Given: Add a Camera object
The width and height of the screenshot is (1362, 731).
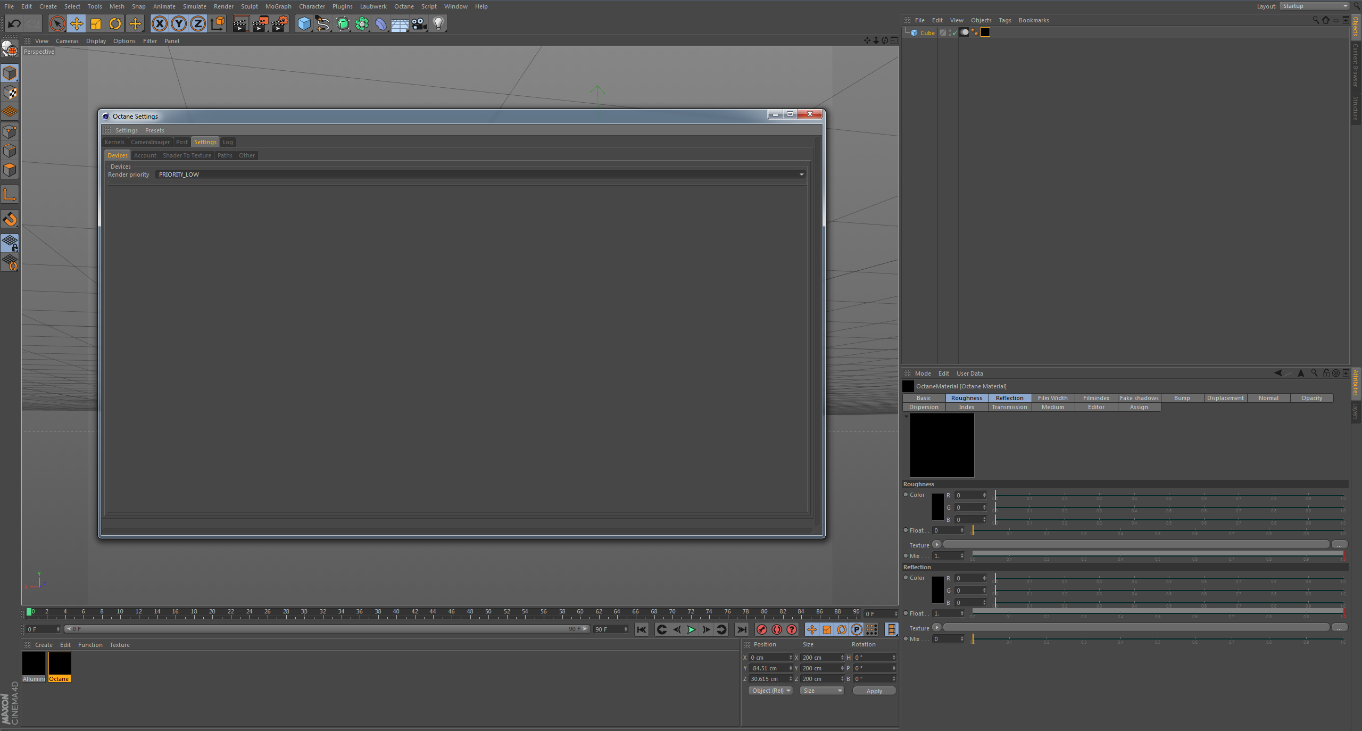Looking at the screenshot, I should (x=419, y=24).
